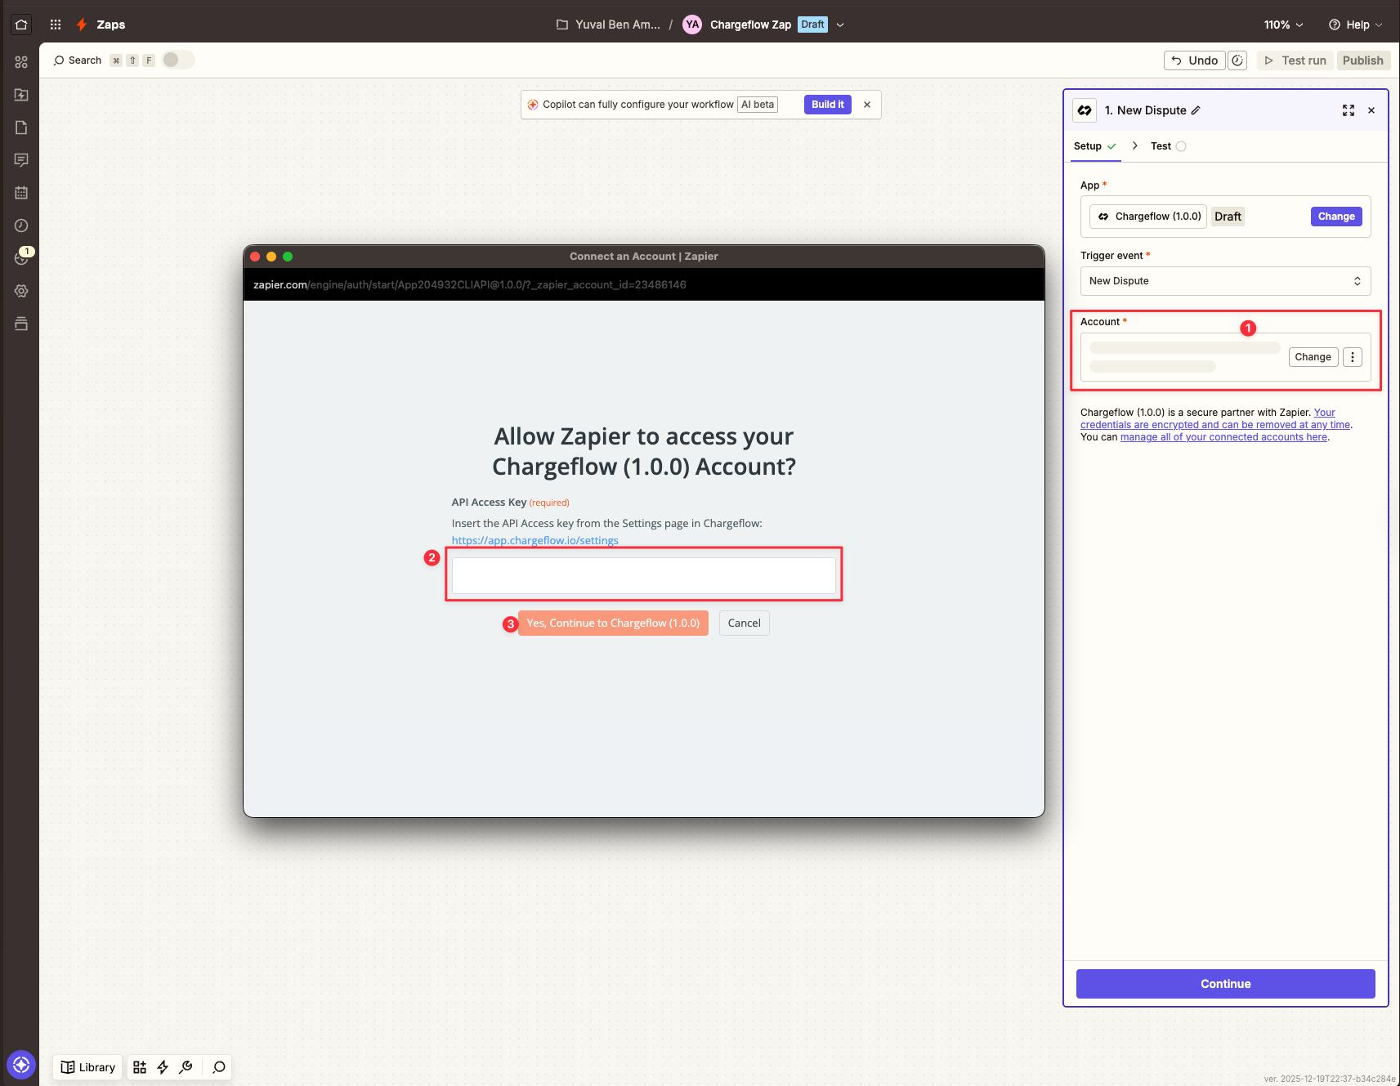
Task: Open the blank document icon in the left sidebar
Action: (x=21, y=127)
